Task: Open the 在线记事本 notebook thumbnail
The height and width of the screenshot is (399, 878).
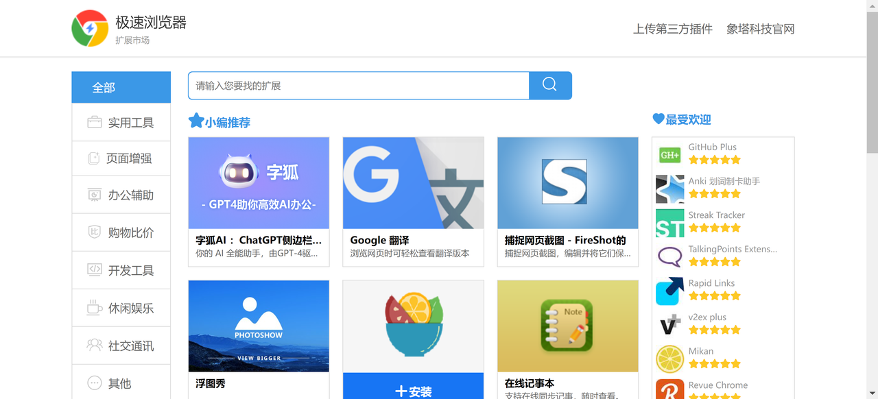Action: [x=568, y=326]
